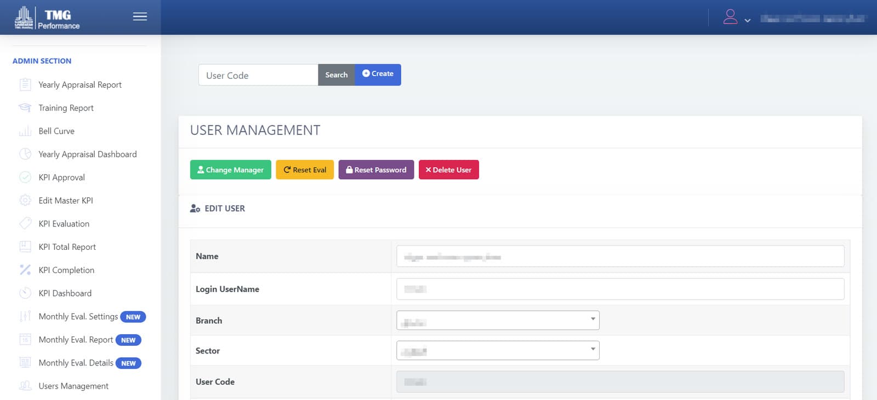
Task: Click the KPI Dashboard gauge icon
Action: (25, 293)
